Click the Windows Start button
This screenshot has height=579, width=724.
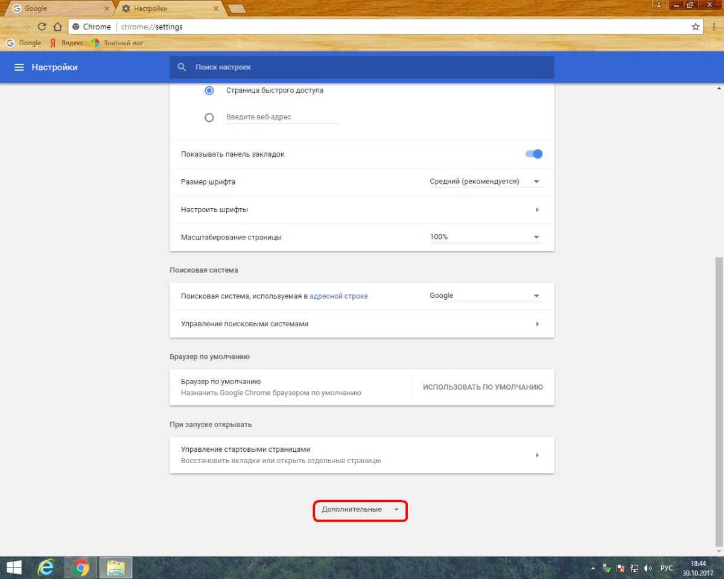click(x=14, y=568)
